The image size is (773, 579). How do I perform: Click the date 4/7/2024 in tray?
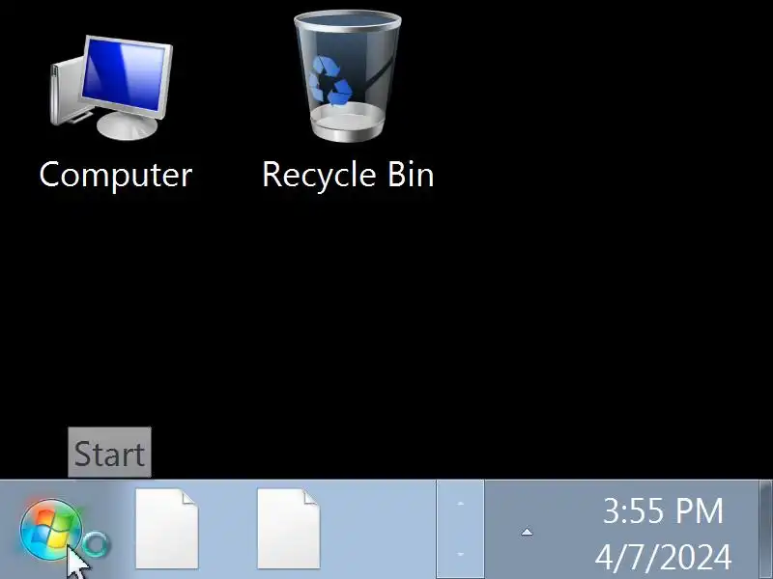tap(663, 557)
